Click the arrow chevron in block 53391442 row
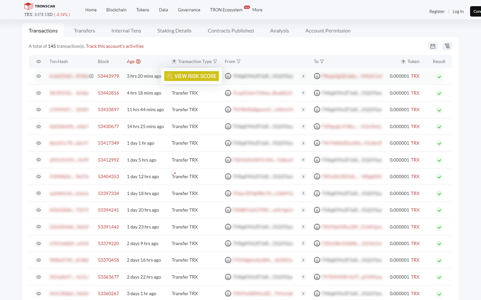This screenshot has width=481, height=300. pos(303,227)
